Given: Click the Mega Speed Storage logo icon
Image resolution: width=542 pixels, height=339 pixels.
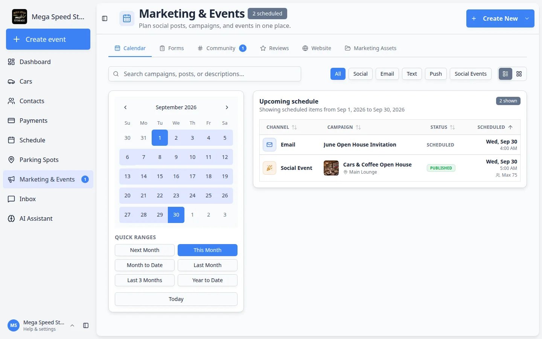Looking at the screenshot, I should point(20,17).
